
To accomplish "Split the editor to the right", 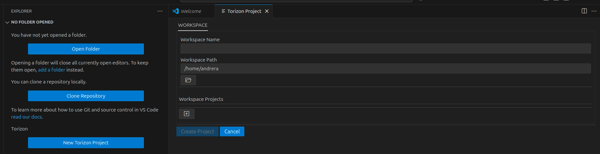I will click(584, 11).
